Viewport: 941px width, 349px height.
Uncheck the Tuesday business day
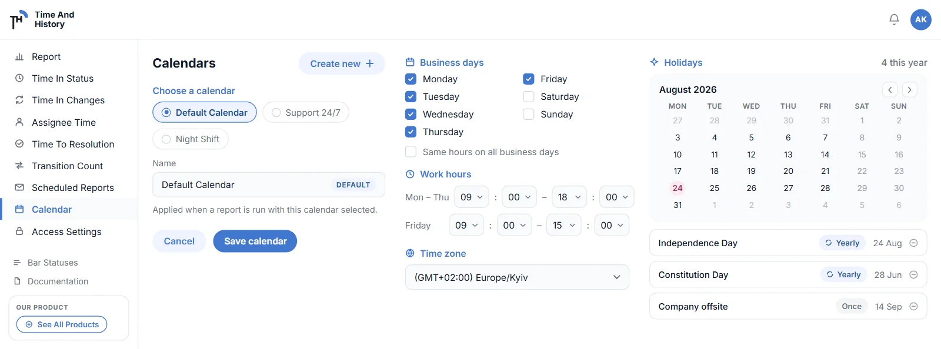411,96
